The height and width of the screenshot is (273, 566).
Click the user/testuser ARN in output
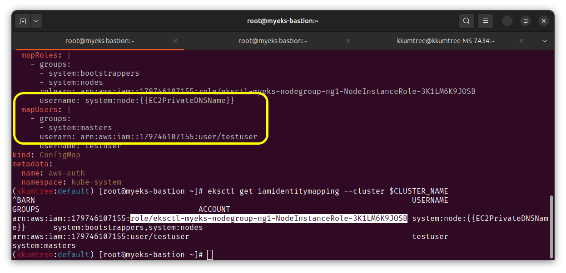pyautogui.click(x=101, y=236)
